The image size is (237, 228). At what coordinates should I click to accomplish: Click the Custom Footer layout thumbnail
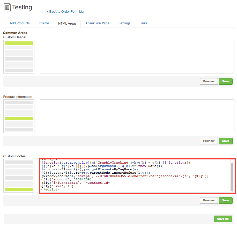pos(19,176)
